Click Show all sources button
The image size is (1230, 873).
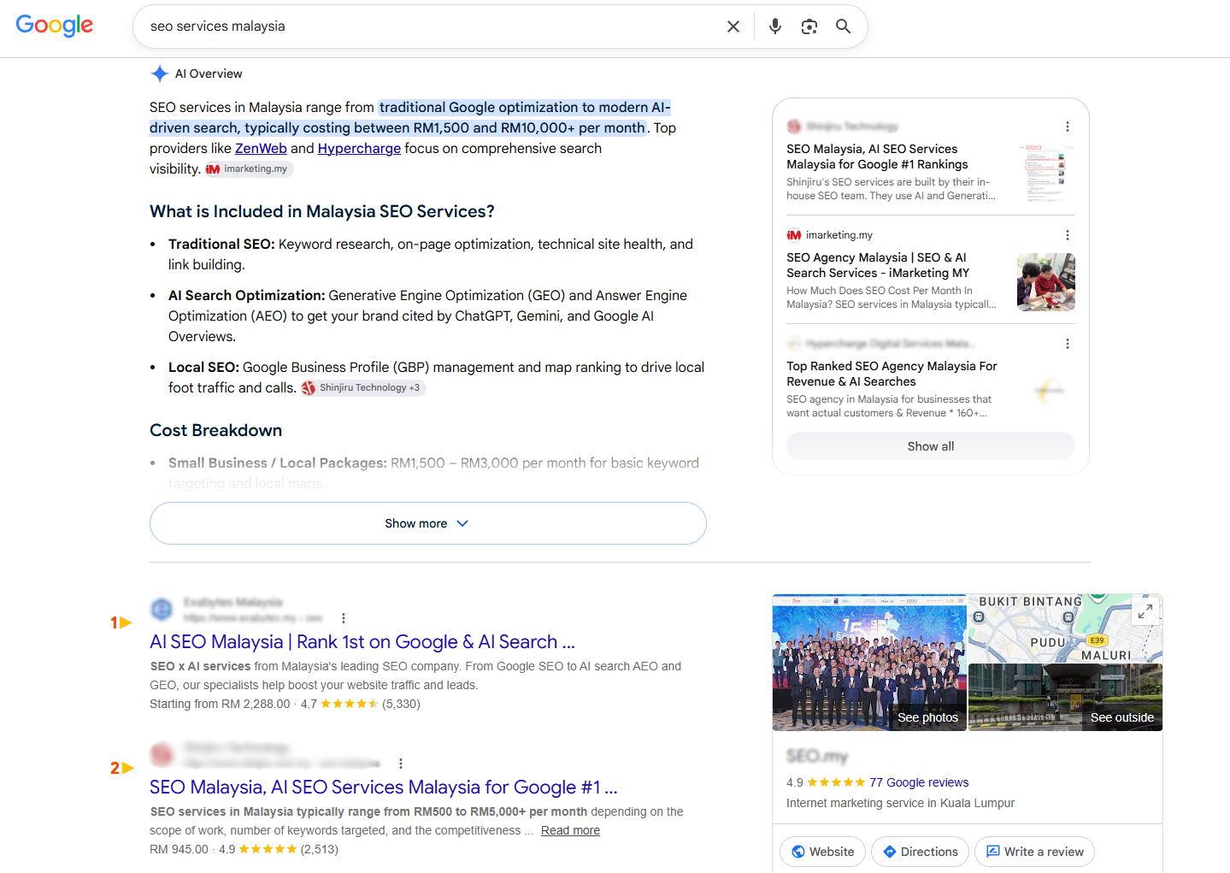pos(931,446)
